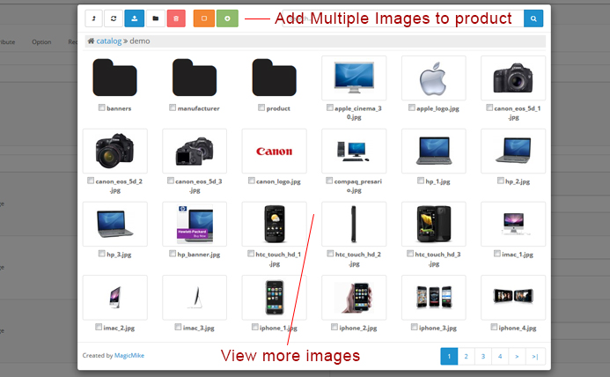Tick the product folder checkbox
Image resolution: width=610 pixels, height=377 pixels.
pyautogui.click(x=261, y=107)
